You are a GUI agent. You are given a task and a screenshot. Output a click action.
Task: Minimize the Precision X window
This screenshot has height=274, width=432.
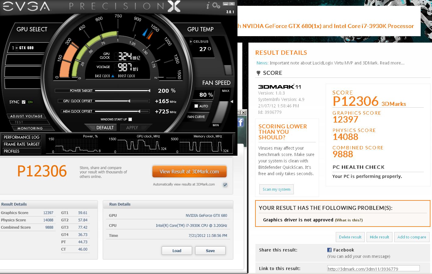[x=225, y=4]
